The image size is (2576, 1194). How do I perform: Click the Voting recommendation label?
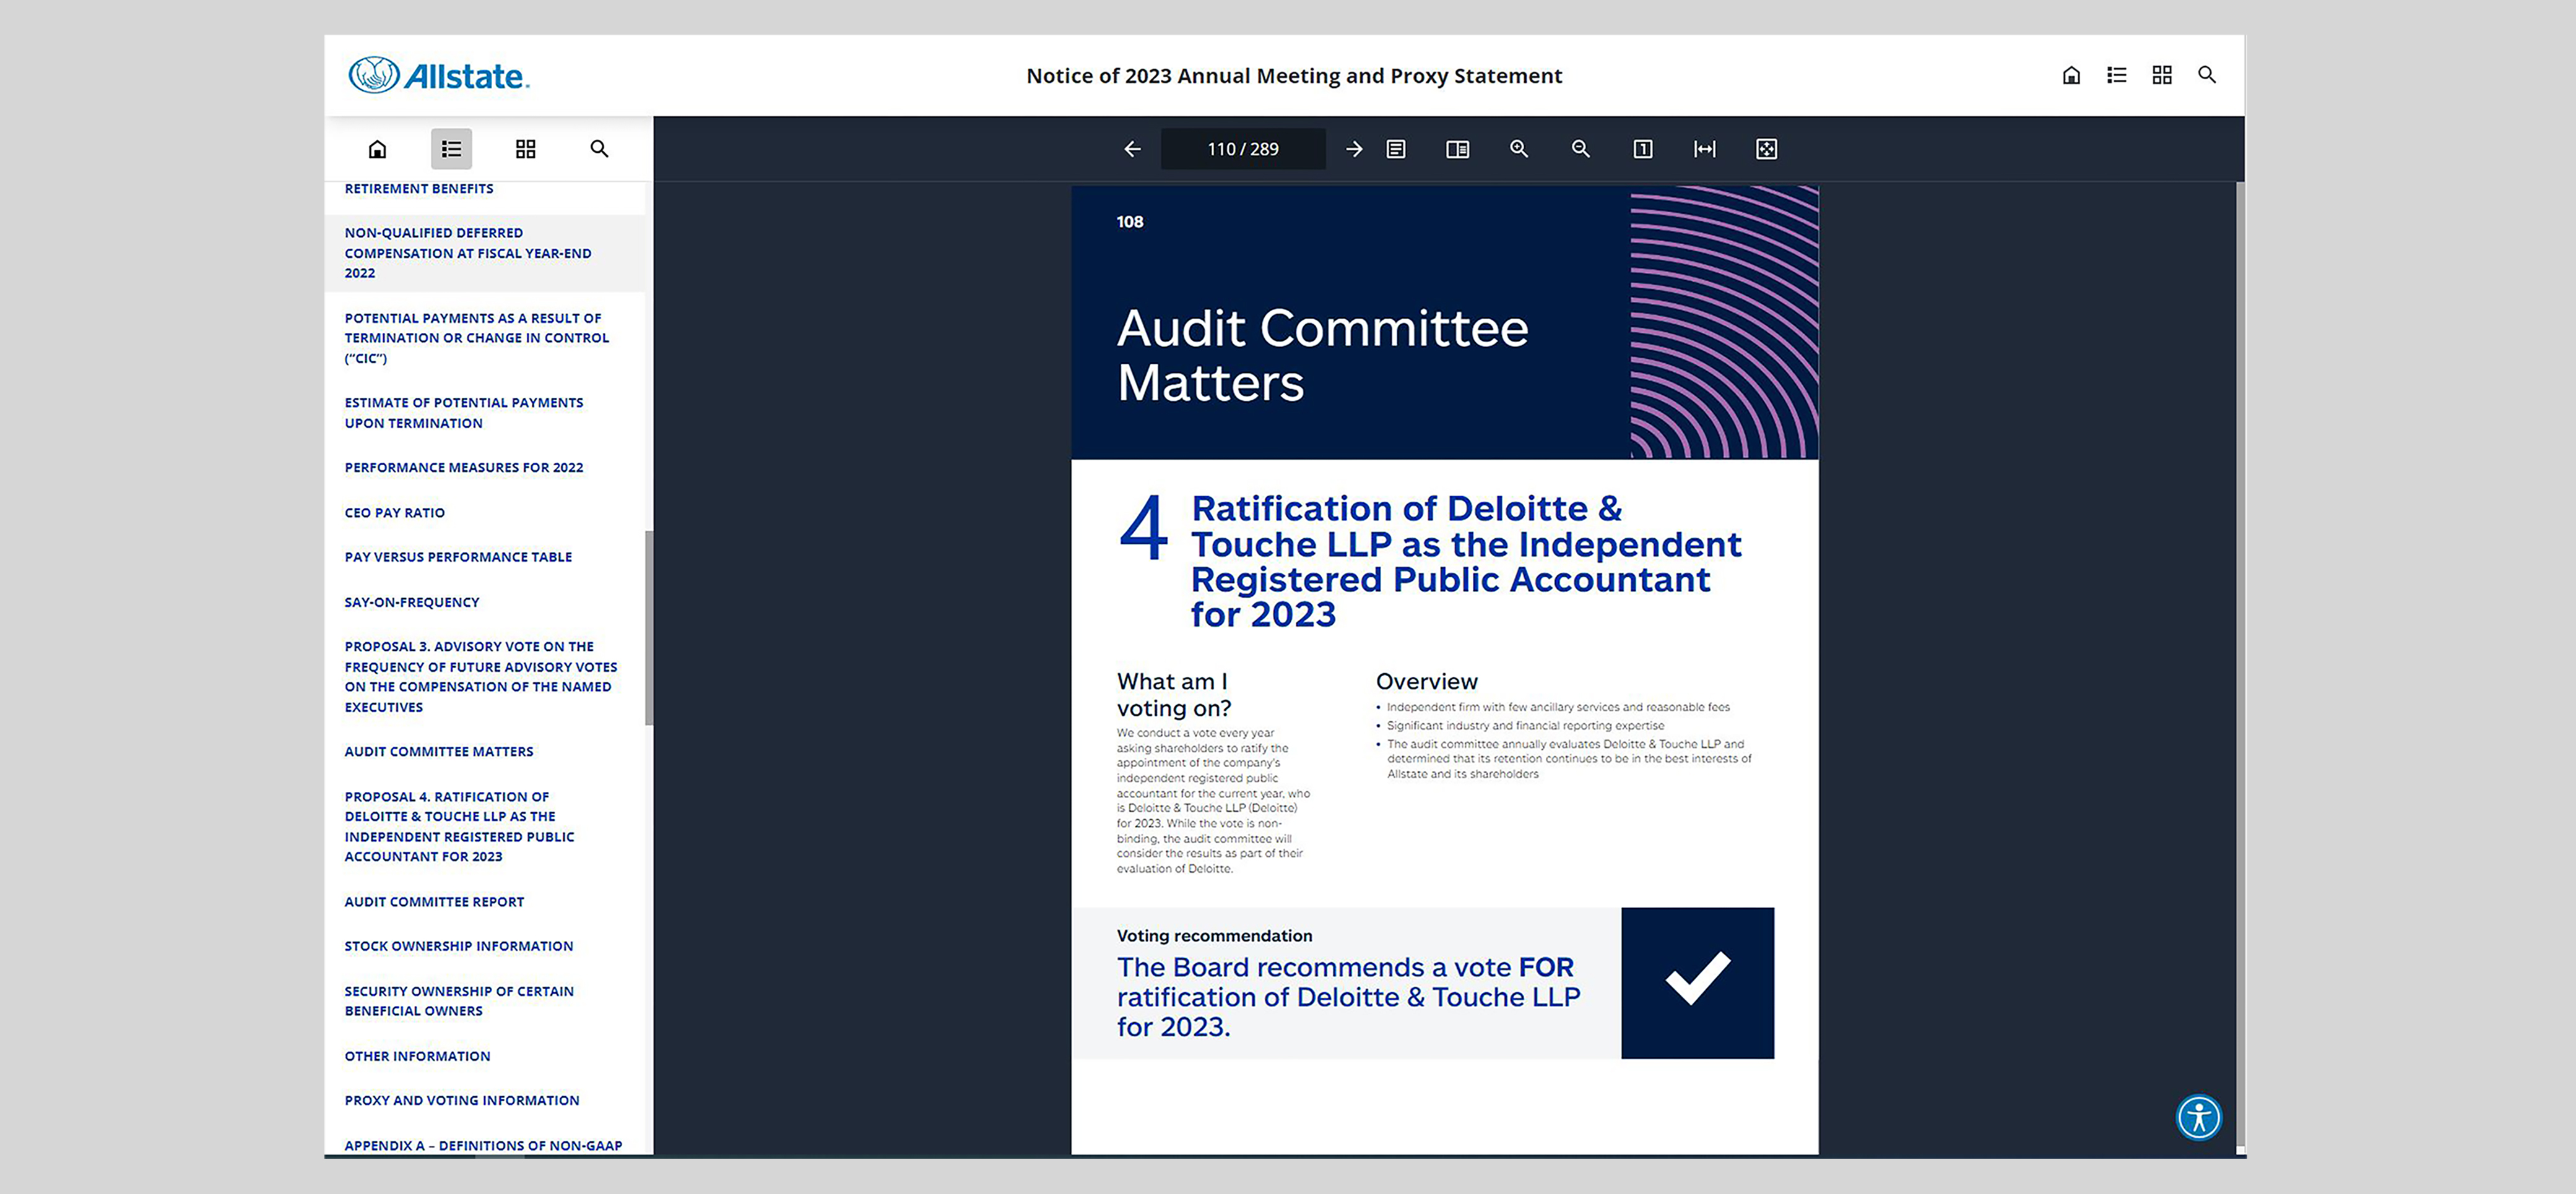pos(1214,936)
